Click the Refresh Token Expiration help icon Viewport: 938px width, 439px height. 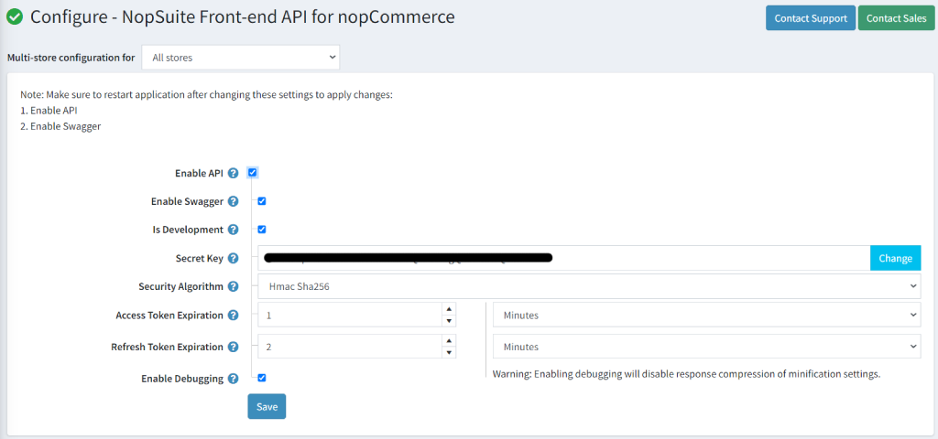pos(234,347)
